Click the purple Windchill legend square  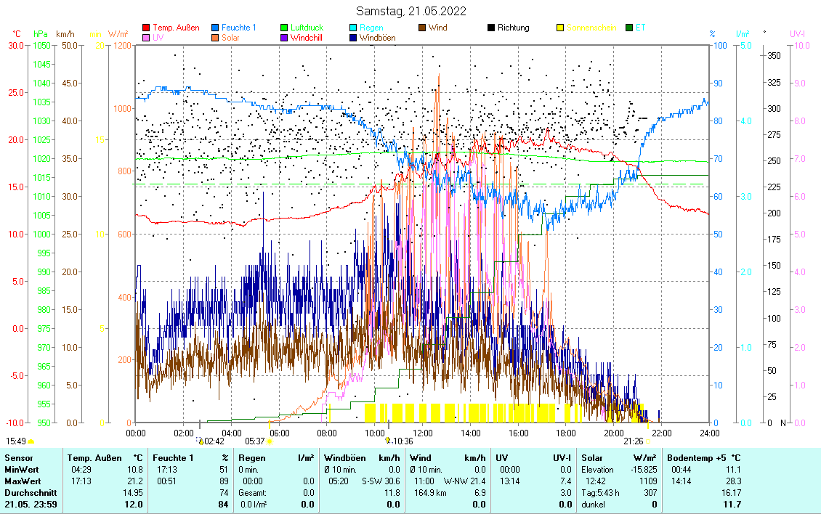point(285,38)
